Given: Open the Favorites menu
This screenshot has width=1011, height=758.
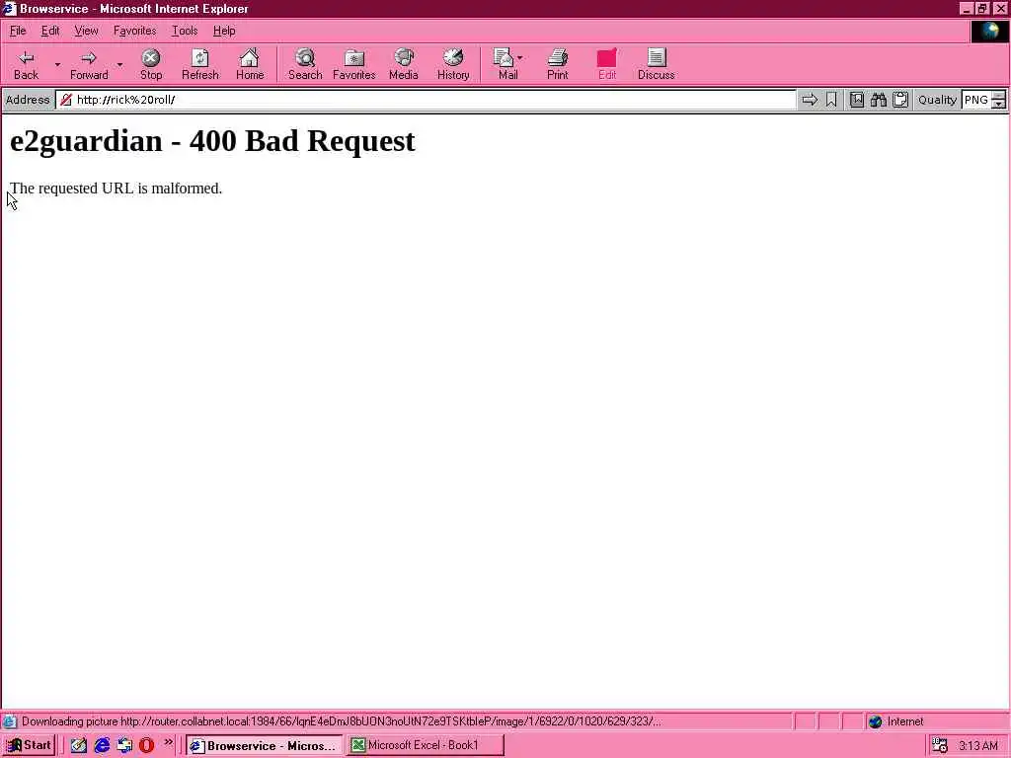Looking at the screenshot, I should click(x=134, y=31).
